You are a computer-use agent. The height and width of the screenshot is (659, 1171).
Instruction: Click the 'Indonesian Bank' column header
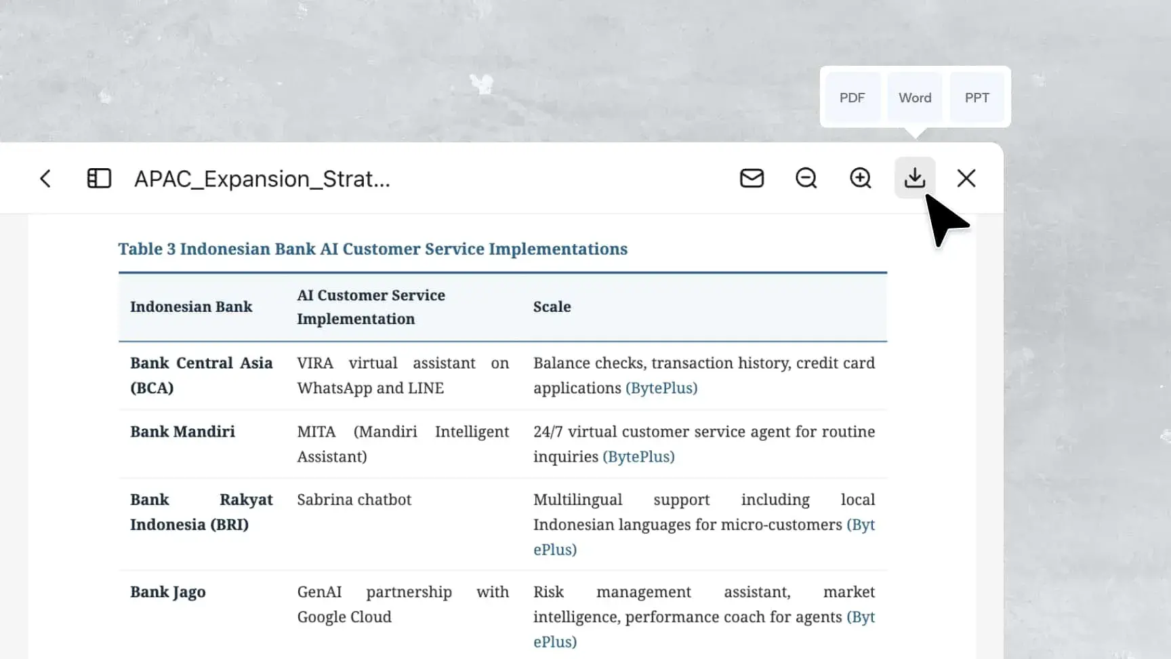191,306
